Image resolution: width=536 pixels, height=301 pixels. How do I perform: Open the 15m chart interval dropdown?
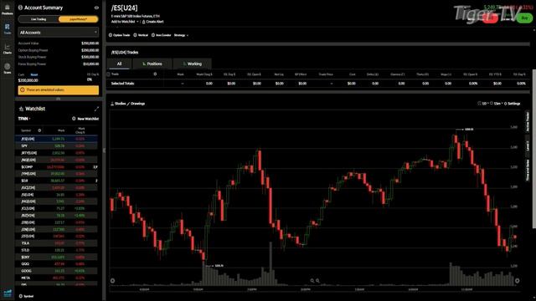[x=497, y=104]
